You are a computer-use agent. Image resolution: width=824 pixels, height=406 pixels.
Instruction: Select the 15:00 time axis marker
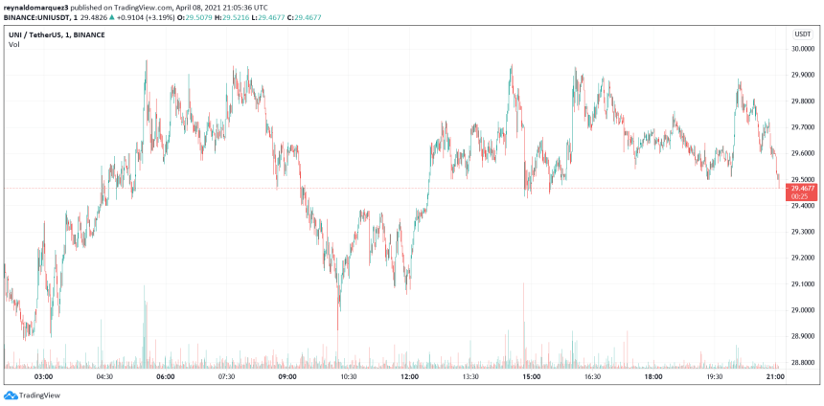point(532,376)
